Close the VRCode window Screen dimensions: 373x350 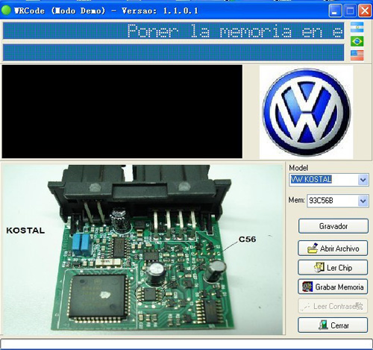[x=365, y=11]
